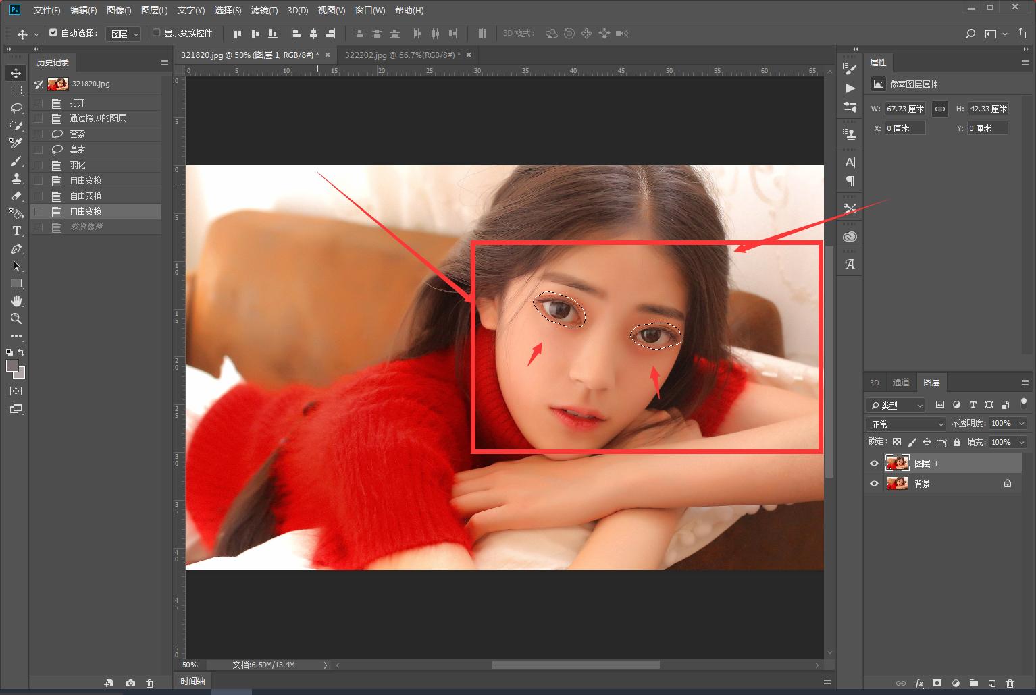Select the Lasso tool
The height and width of the screenshot is (695, 1036).
click(16, 108)
